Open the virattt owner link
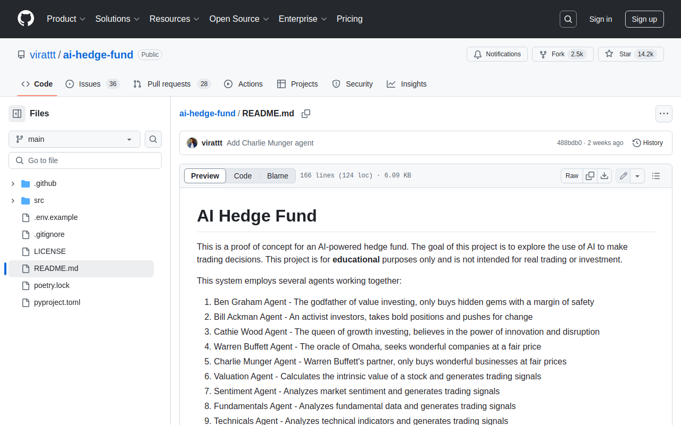This screenshot has height=425, width=681. coord(43,55)
